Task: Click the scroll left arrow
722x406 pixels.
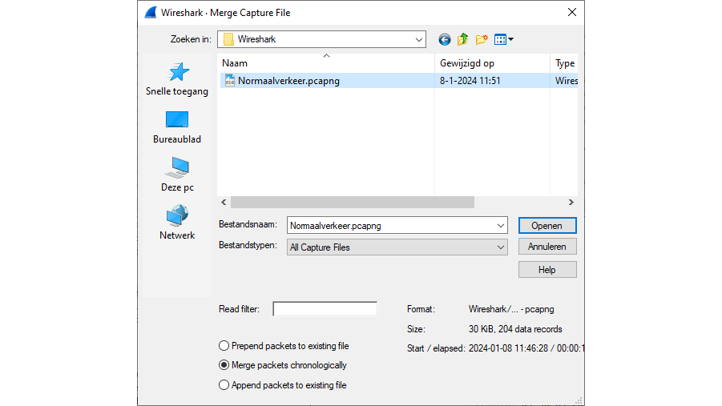Action: (224, 202)
